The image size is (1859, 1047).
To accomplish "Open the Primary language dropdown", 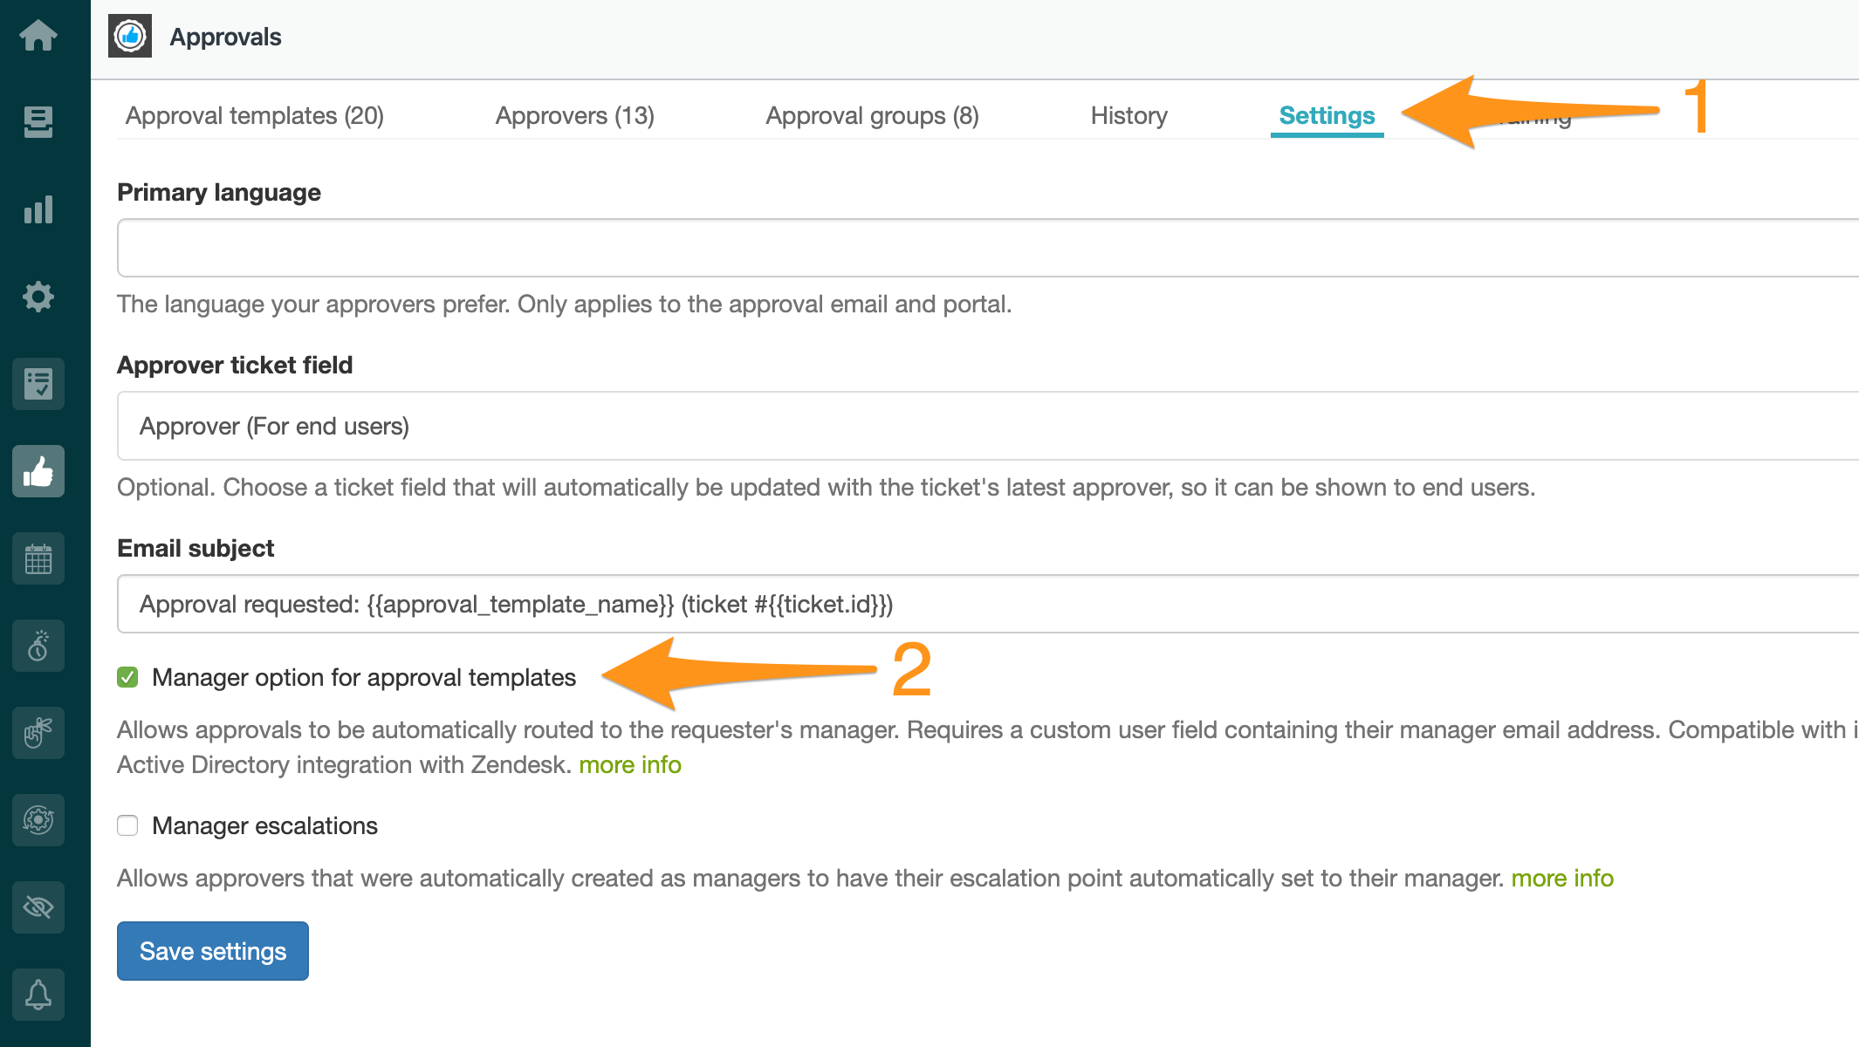I will tap(988, 248).
